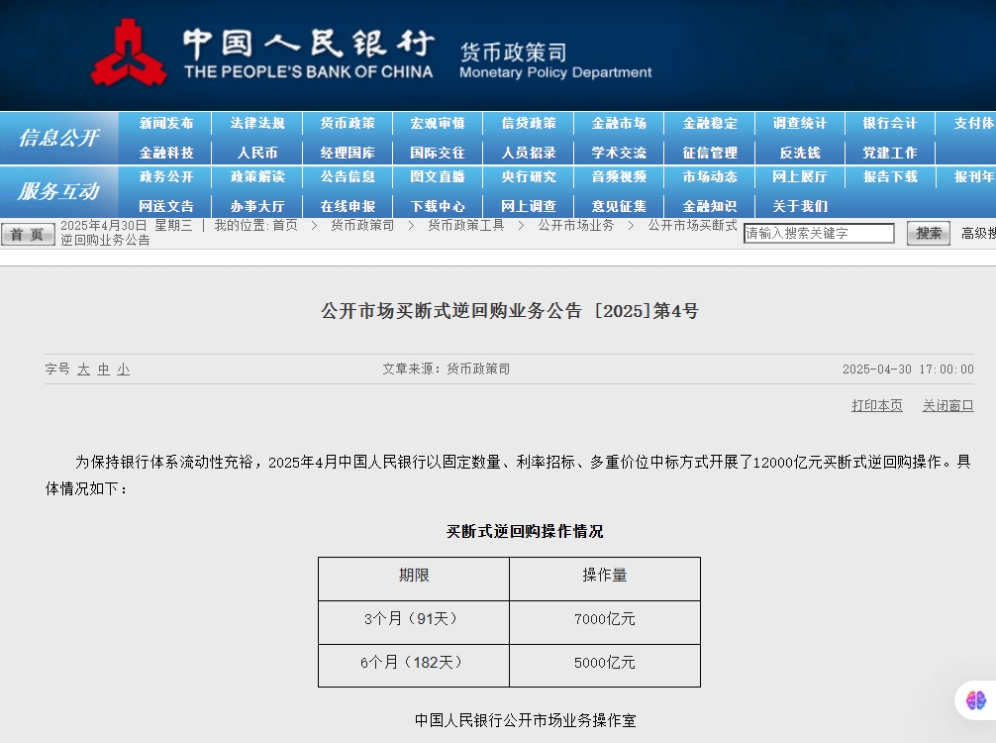996x743 pixels.
Task: Click 打印本页 to print the page
Action: 876,405
